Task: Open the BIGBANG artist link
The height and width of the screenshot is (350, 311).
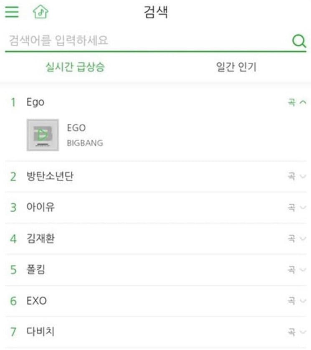Action: pos(85,143)
